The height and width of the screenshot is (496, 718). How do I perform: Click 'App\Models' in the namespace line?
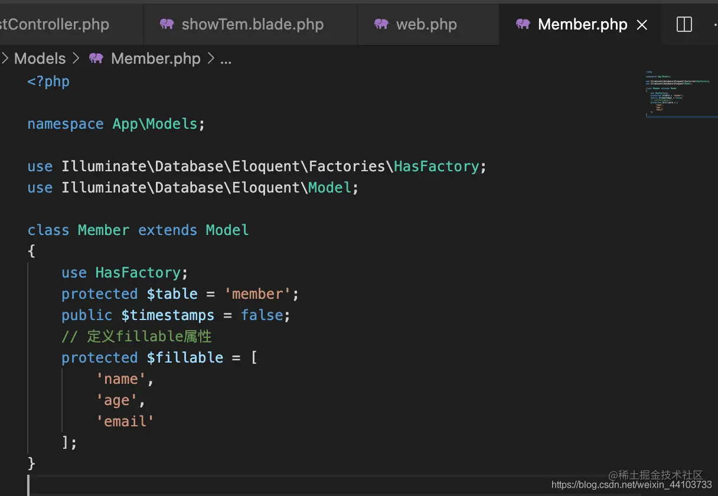coord(155,124)
